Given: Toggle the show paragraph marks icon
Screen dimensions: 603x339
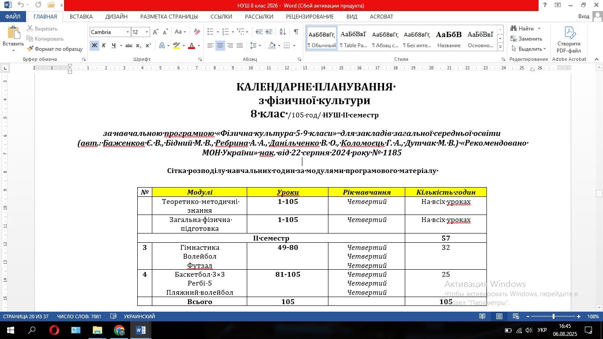Looking at the screenshot, I should coord(296,32).
